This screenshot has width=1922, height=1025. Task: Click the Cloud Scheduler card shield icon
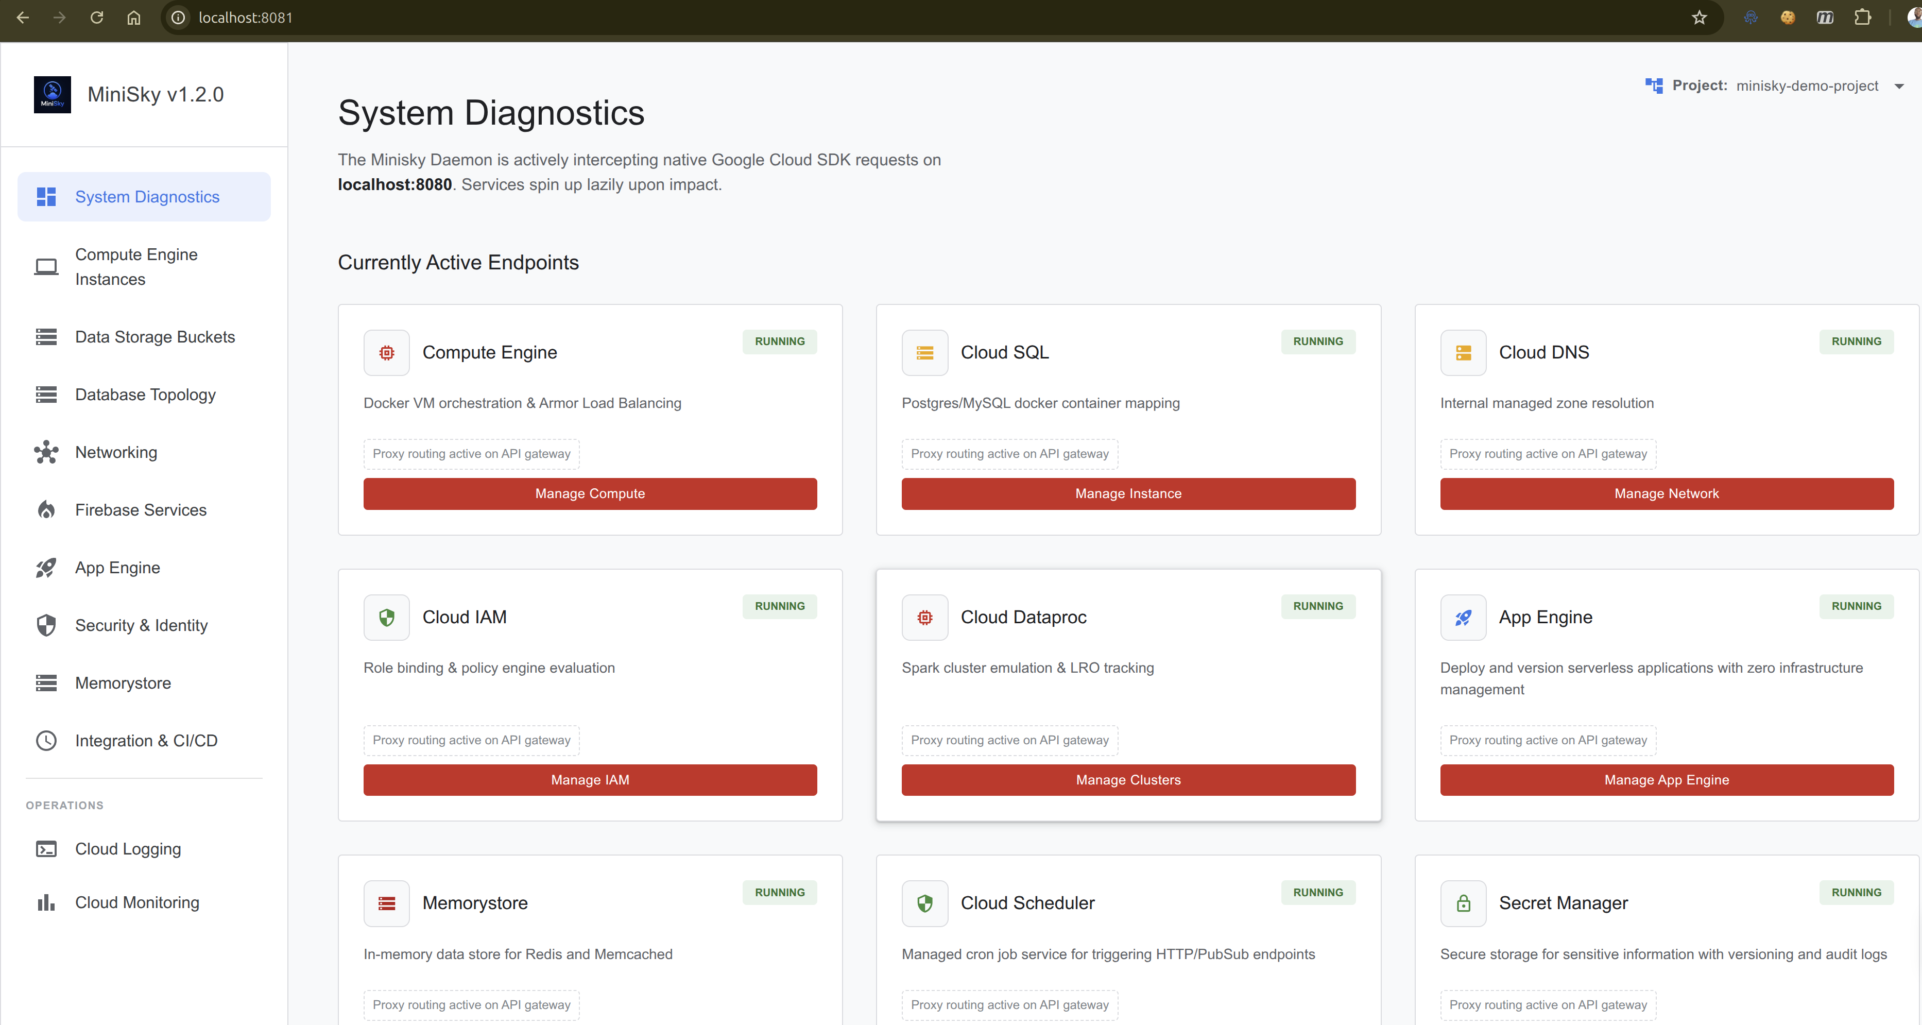[x=924, y=903]
